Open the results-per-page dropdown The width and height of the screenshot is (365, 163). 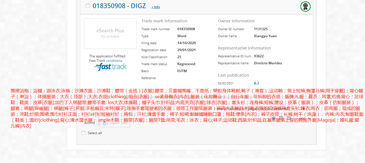point(304,119)
